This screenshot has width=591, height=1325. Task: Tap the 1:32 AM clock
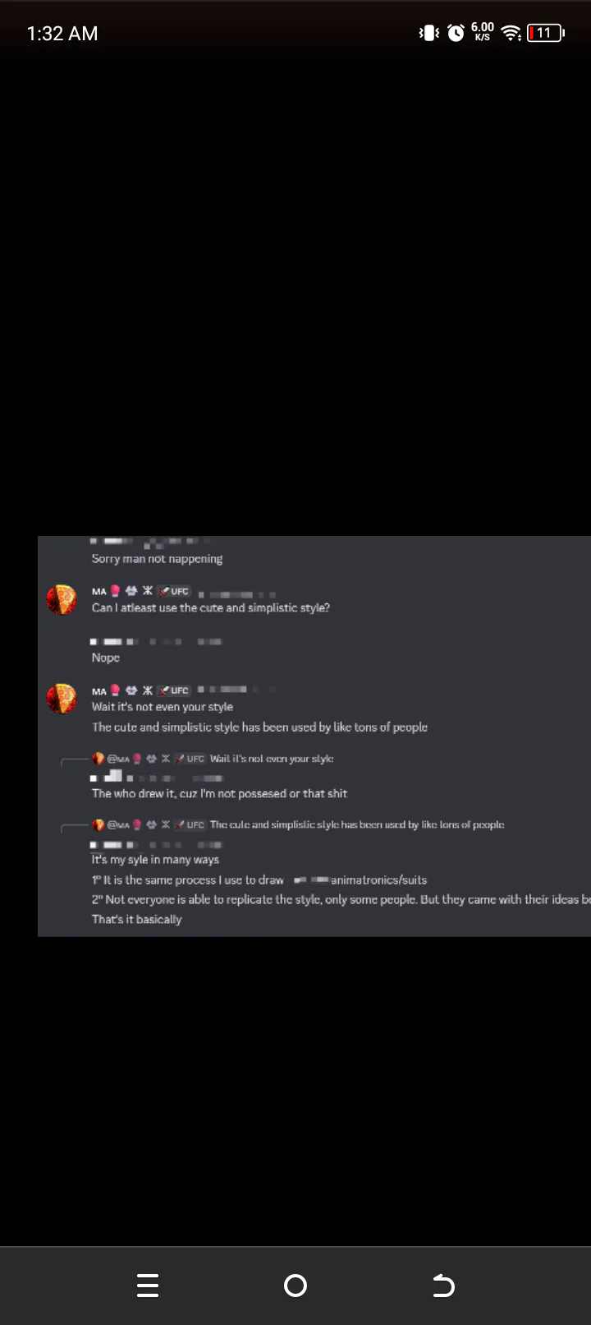(62, 34)
